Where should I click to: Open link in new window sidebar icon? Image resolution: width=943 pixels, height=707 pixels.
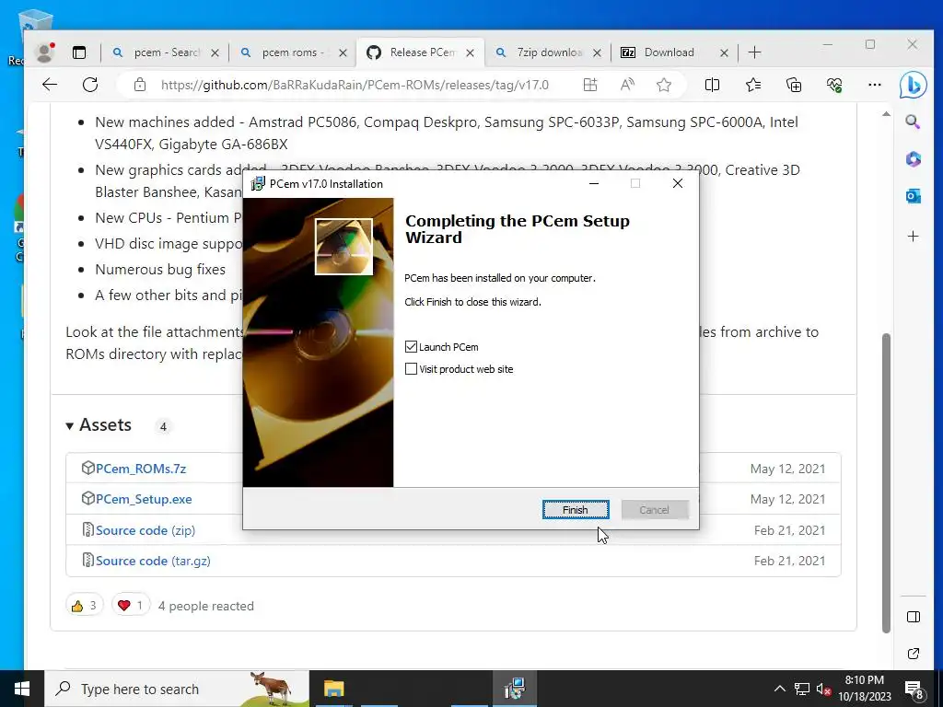click(x=913, y=654)
